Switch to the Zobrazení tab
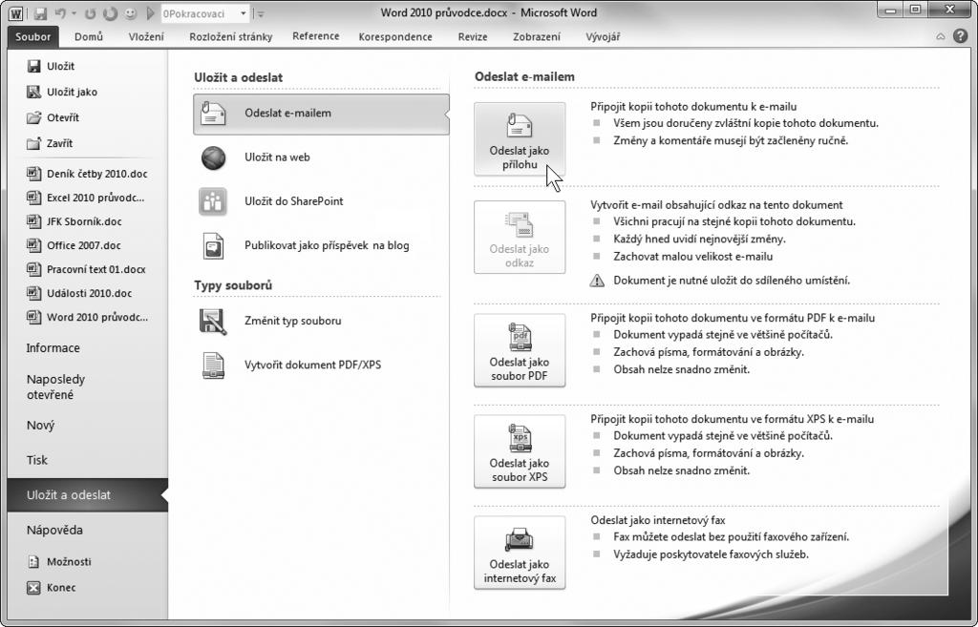Viewport: 978px width, 627px height. coord(537,37)
